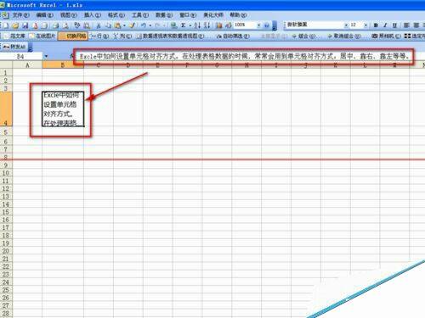This screenshot has height=318, width=425.
Task: Click the Print Preview icon
Action: point(65,25)
